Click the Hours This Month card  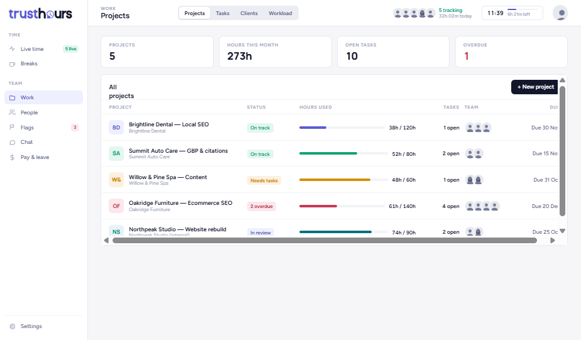point(275,52)
